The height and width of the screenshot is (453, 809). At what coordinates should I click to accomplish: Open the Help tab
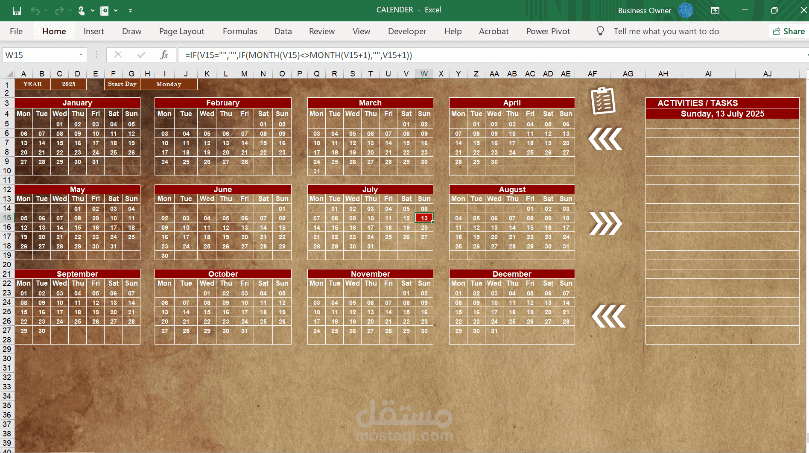click(453, 31)
